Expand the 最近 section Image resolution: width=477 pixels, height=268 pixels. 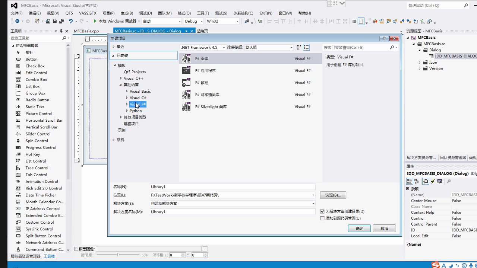click(114, 47)
